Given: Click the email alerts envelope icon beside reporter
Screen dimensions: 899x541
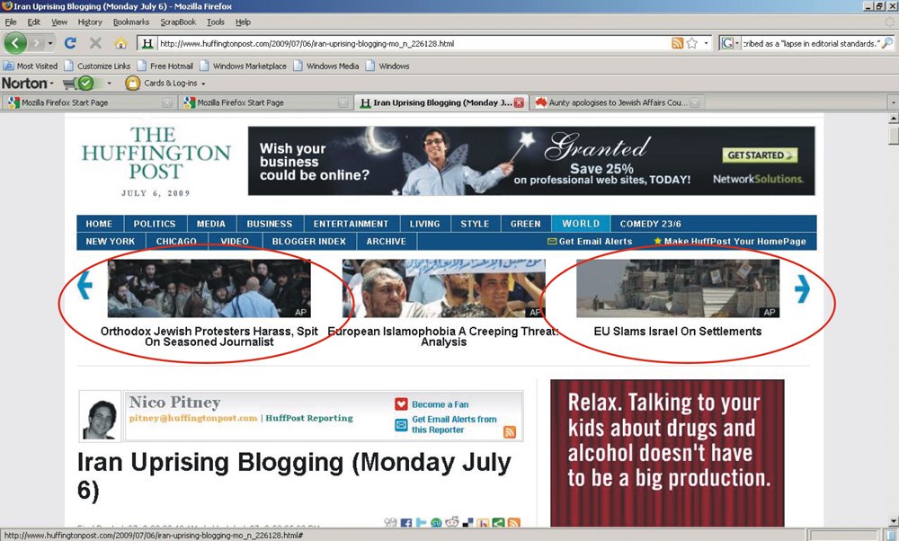Looking at the screenshot, I should pos(401,425).
